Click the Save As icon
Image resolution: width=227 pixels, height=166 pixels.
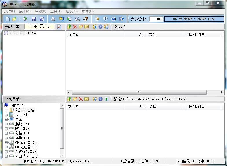point(42,19)
